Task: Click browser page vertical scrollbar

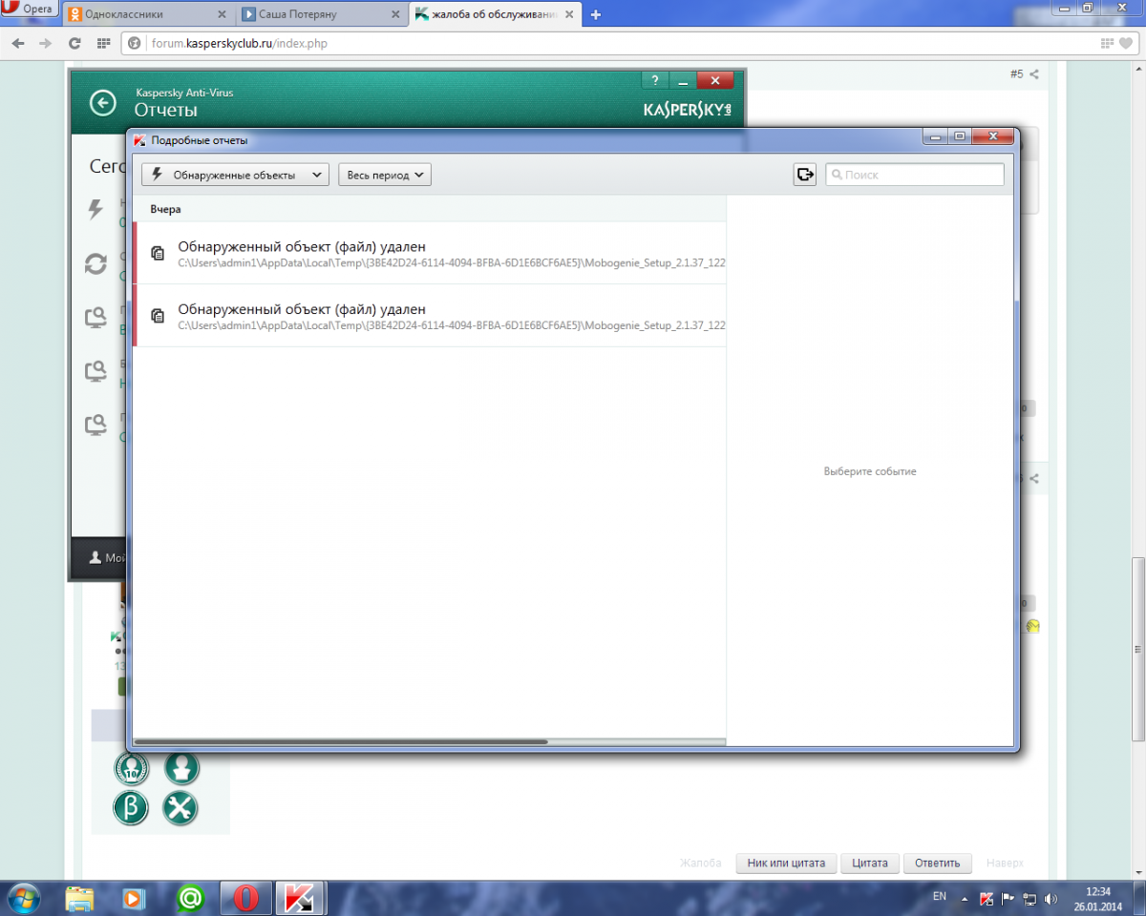Action: [1138, 649]
